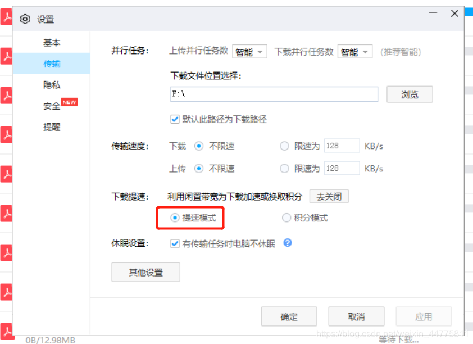
Task: Open the 提醒 settings tab
Action: 53,126
